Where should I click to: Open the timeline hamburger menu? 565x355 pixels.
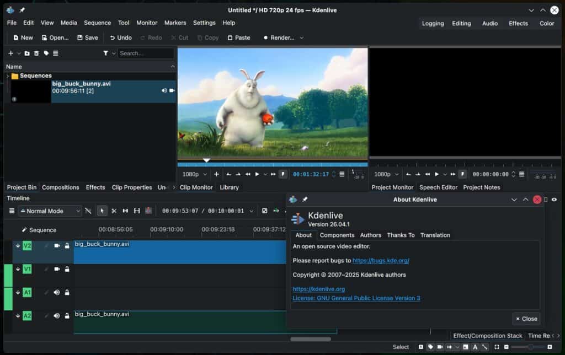pos(12,211)
